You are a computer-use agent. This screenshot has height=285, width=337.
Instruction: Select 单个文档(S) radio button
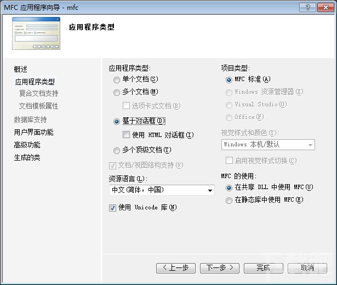coord(117,80)
